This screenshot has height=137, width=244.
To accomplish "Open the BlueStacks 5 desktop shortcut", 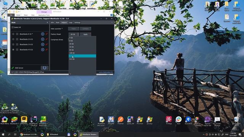I will click(x=14, y=121).
